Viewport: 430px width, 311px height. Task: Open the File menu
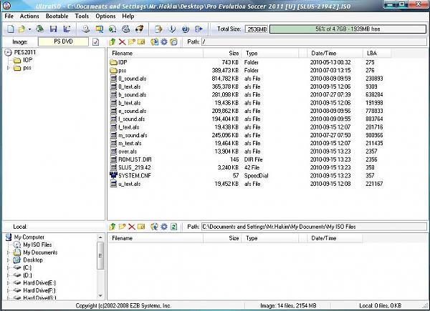(9, 16)
